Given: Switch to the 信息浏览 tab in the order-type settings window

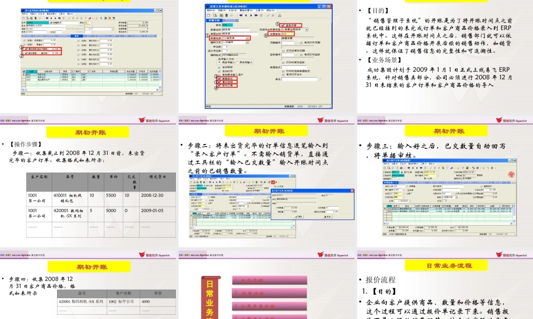Looking at the screenshot, I should [x=230, y=20].
